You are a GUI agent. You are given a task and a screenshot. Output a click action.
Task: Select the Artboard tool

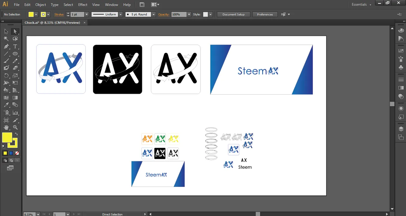point(6,120)
